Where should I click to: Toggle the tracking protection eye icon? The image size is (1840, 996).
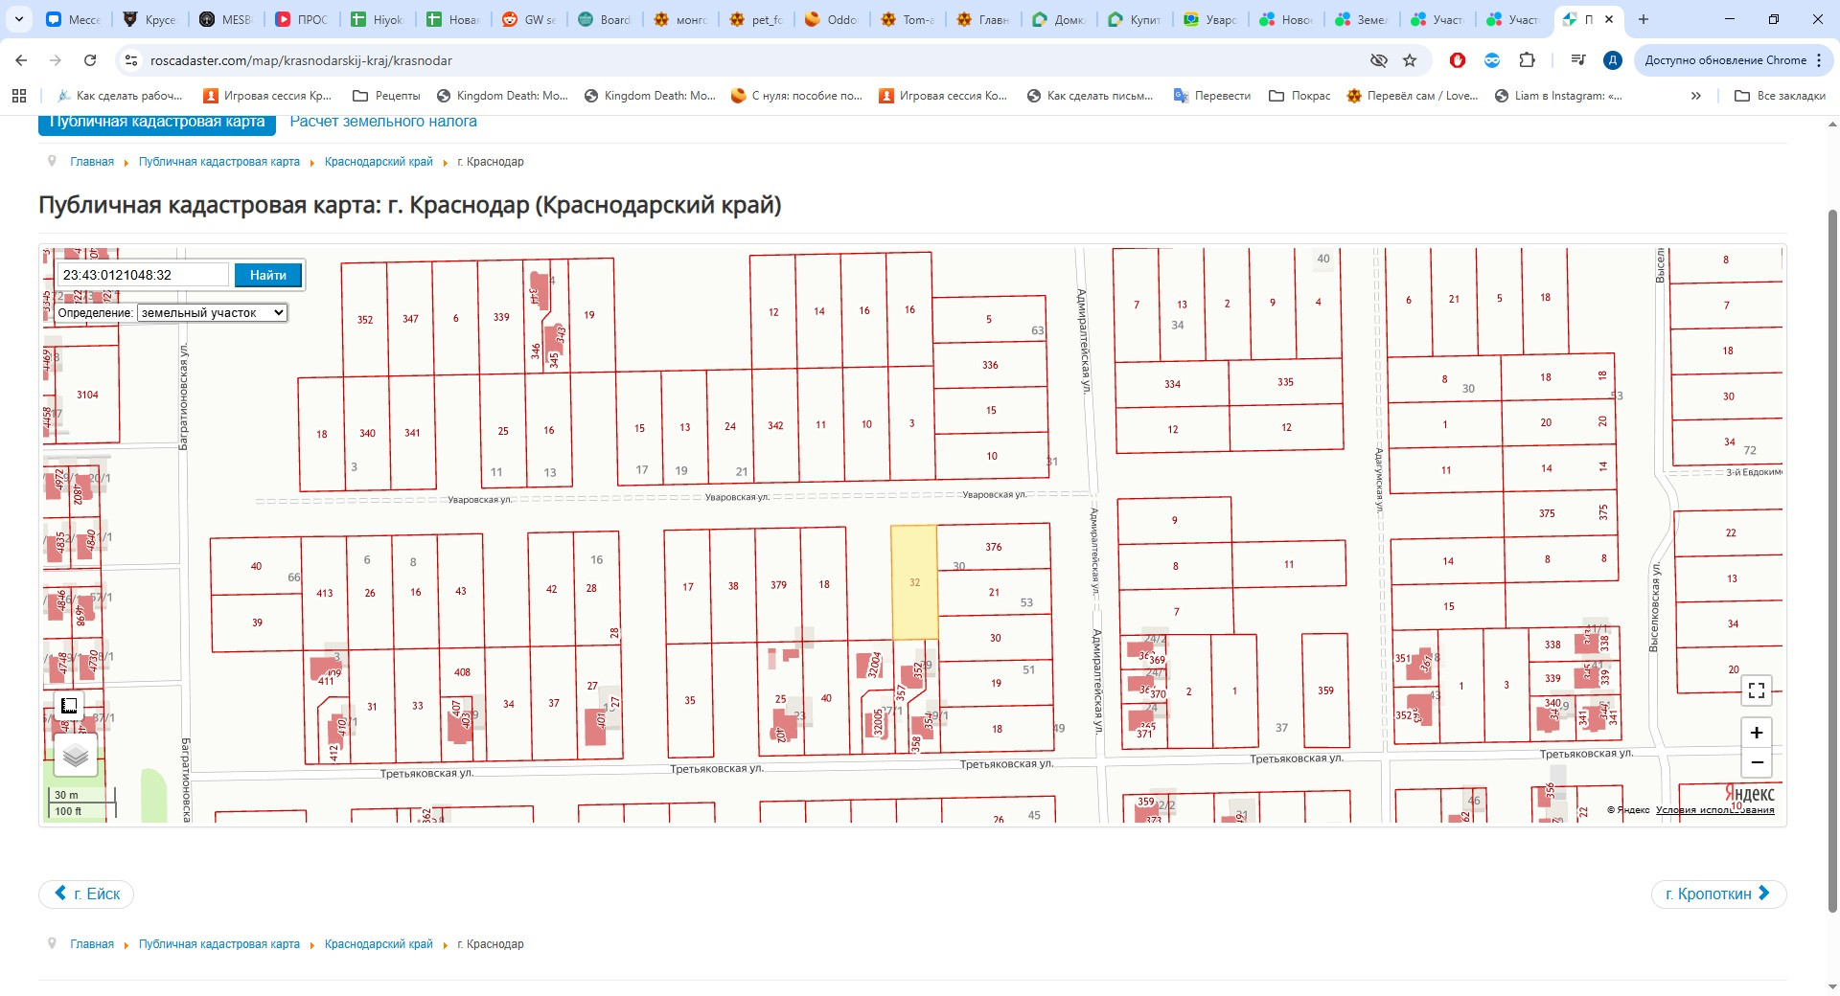click(1378, 60)
